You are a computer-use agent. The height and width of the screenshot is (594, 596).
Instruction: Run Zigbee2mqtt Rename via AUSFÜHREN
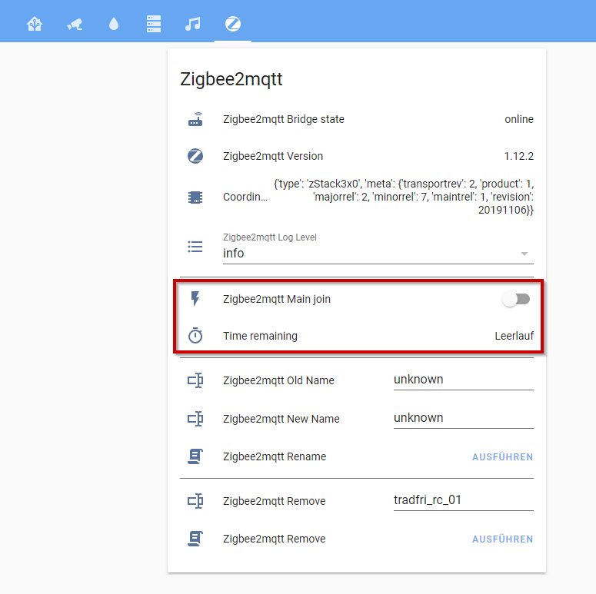pos(502,456)
